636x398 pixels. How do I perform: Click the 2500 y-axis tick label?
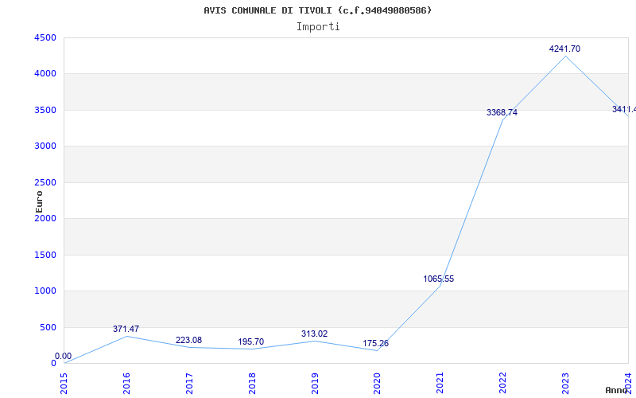(x=45, y=182)
